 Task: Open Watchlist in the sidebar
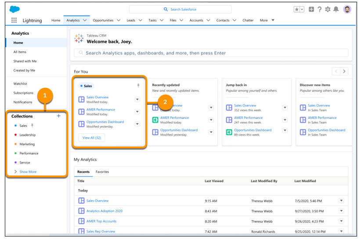pos(20,83)
